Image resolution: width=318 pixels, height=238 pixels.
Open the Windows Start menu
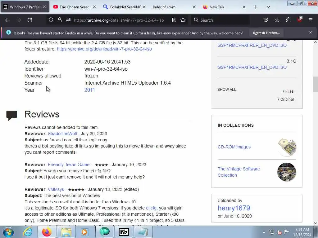[8, 232]
